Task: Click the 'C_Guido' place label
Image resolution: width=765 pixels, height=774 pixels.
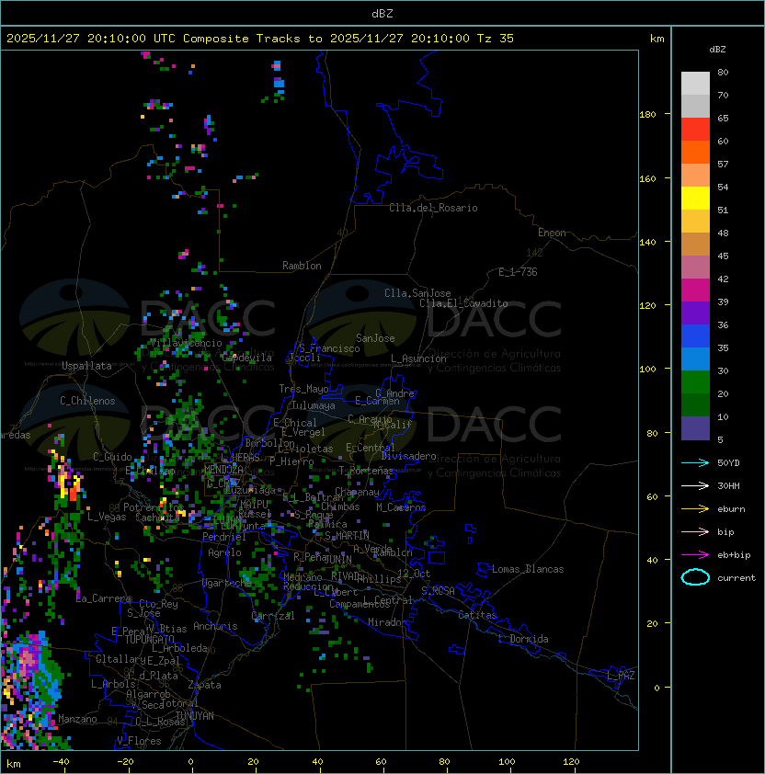Action: coord(112,457)
